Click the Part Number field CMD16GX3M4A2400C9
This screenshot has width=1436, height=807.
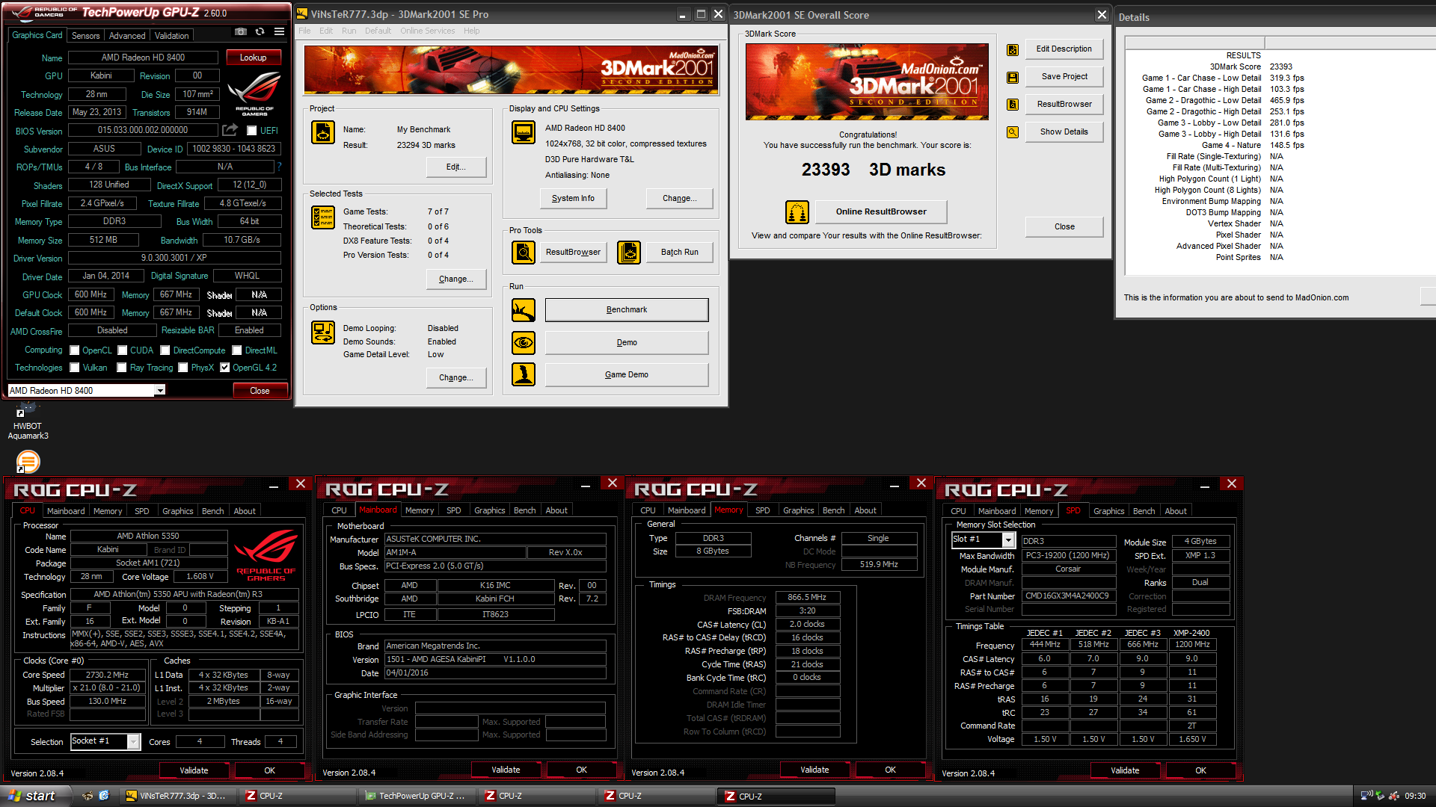click(1067, 596)
